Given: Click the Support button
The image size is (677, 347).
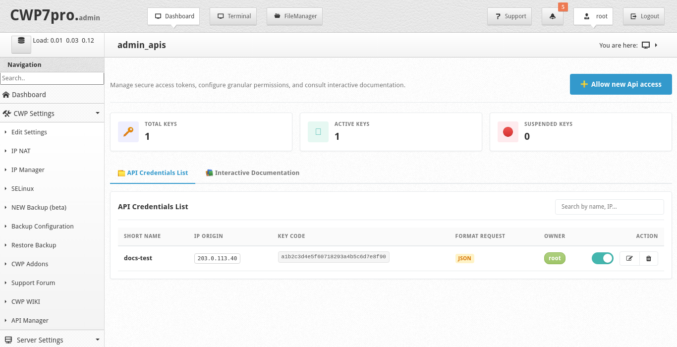Looking at the screenshot, I should click(510, 16).
